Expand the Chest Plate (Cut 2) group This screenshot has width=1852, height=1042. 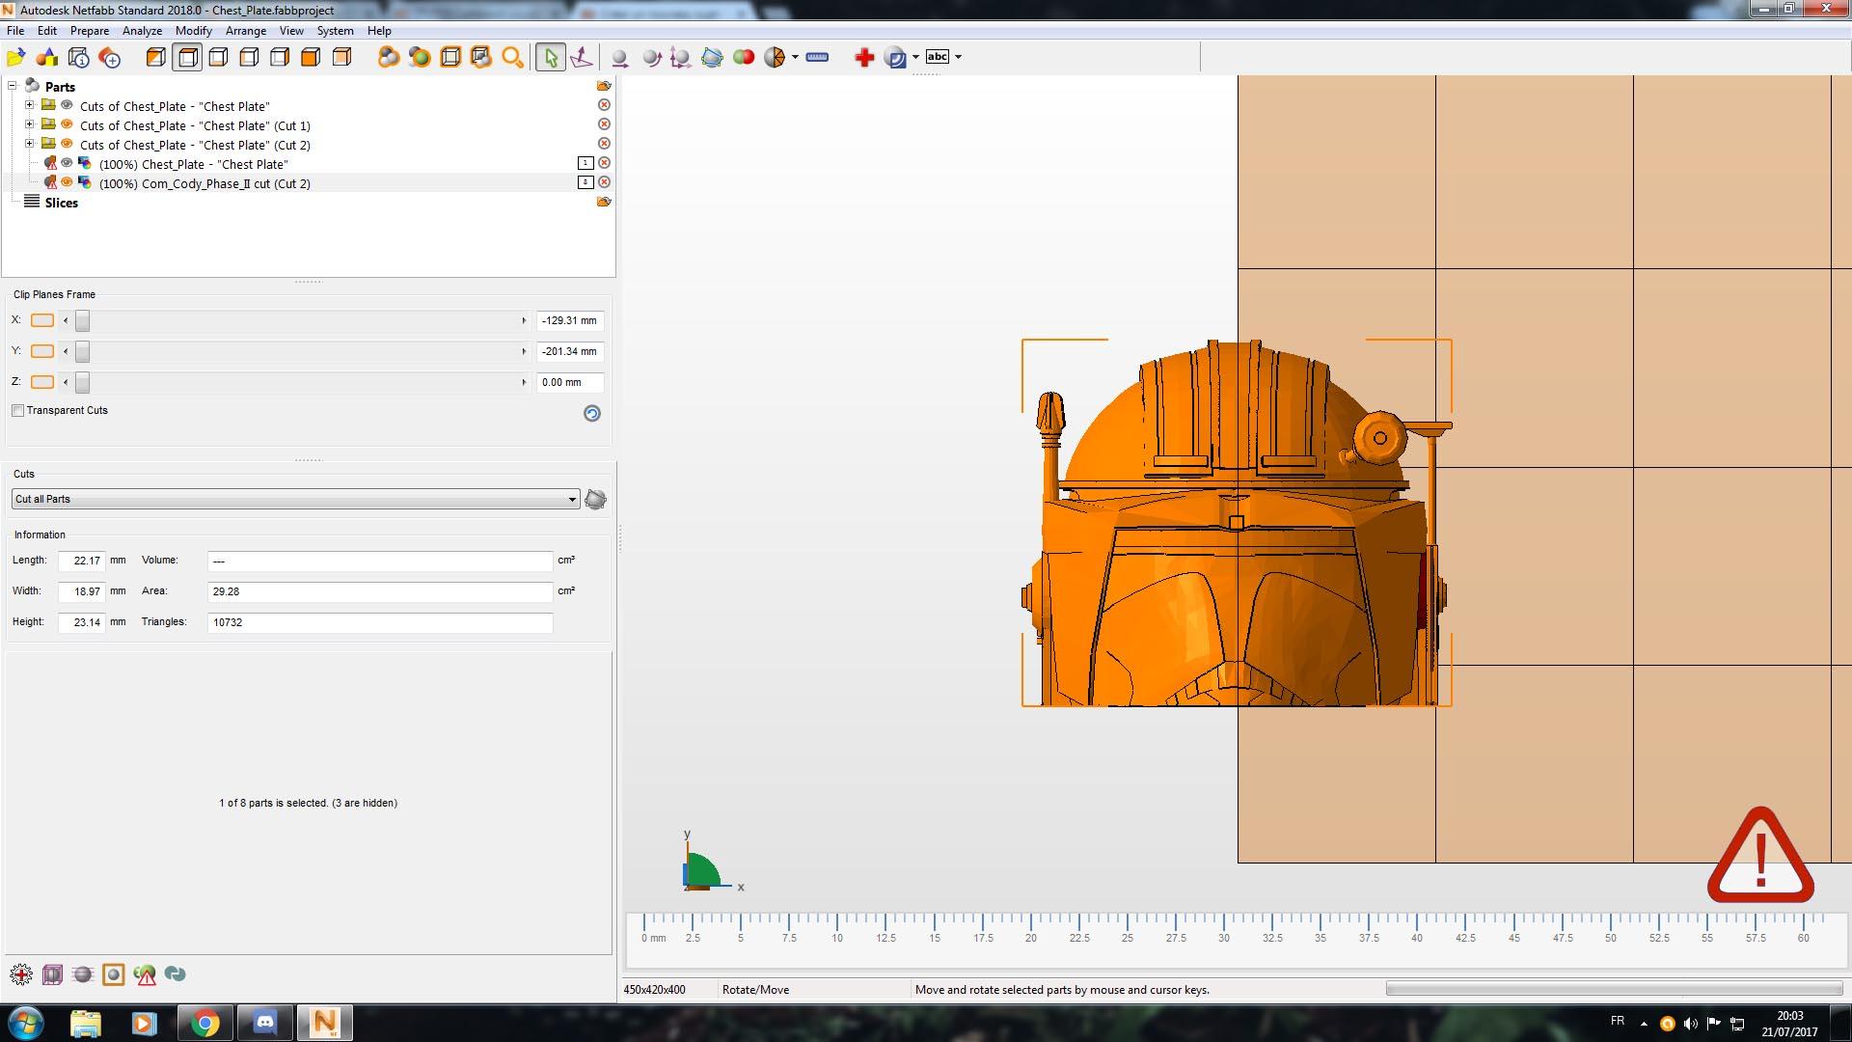[x=29, y=144]
